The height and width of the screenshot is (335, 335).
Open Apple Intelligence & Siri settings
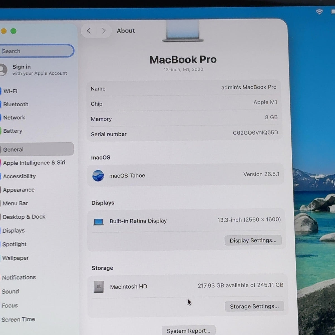[x=34, y=163]
